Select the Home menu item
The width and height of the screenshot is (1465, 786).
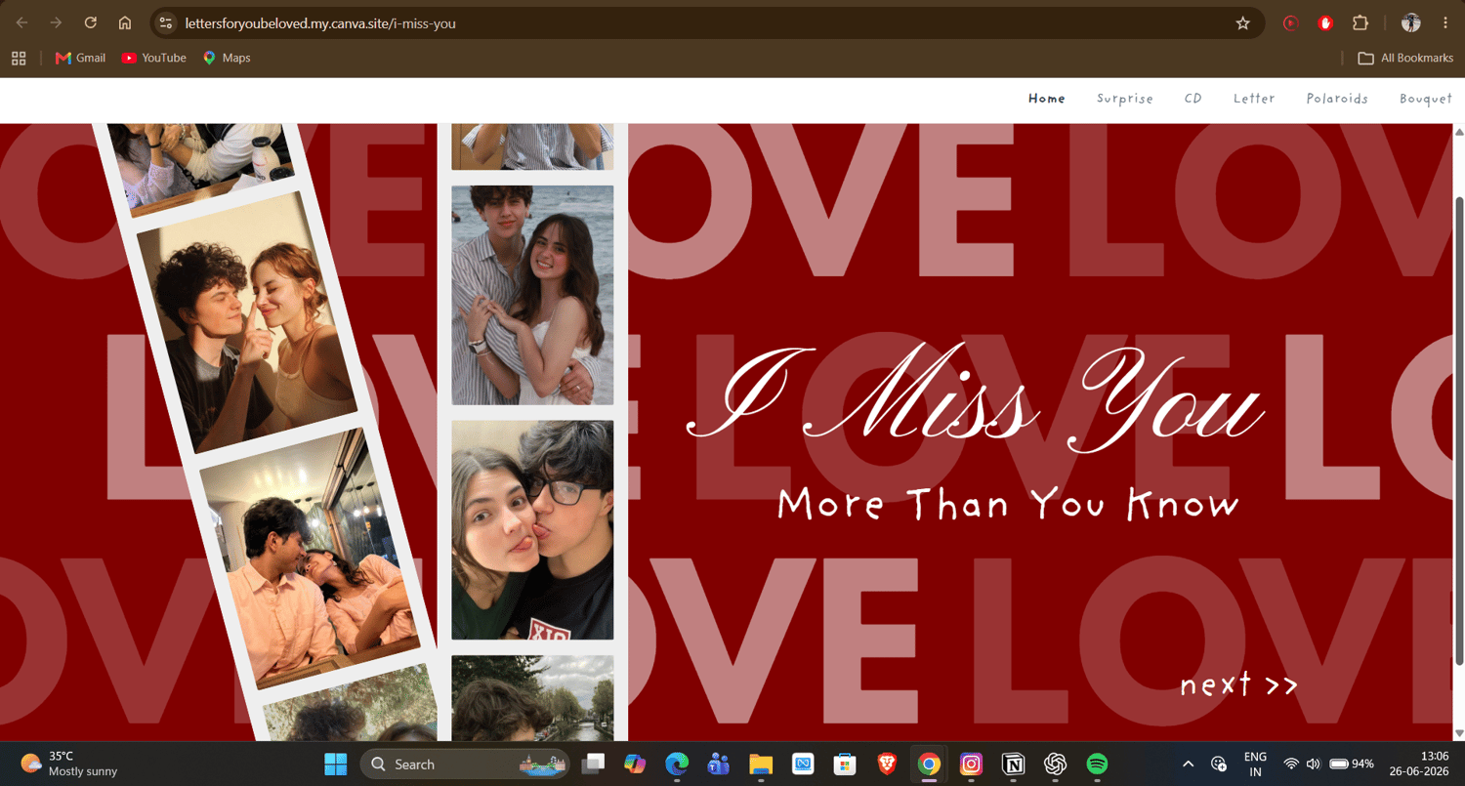1047,99
